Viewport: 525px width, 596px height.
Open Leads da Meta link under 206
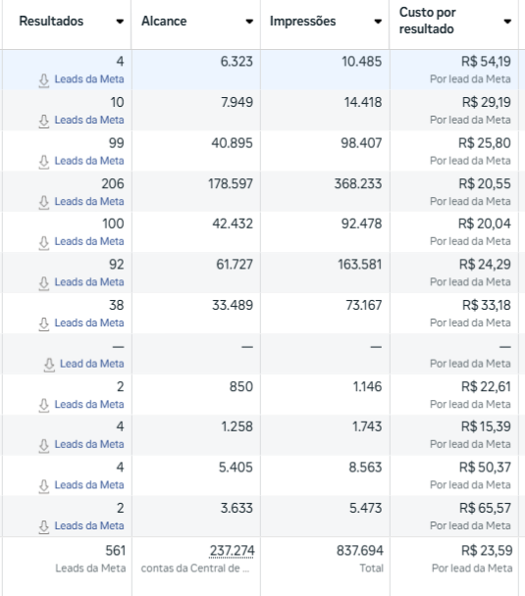coord(89,201)
